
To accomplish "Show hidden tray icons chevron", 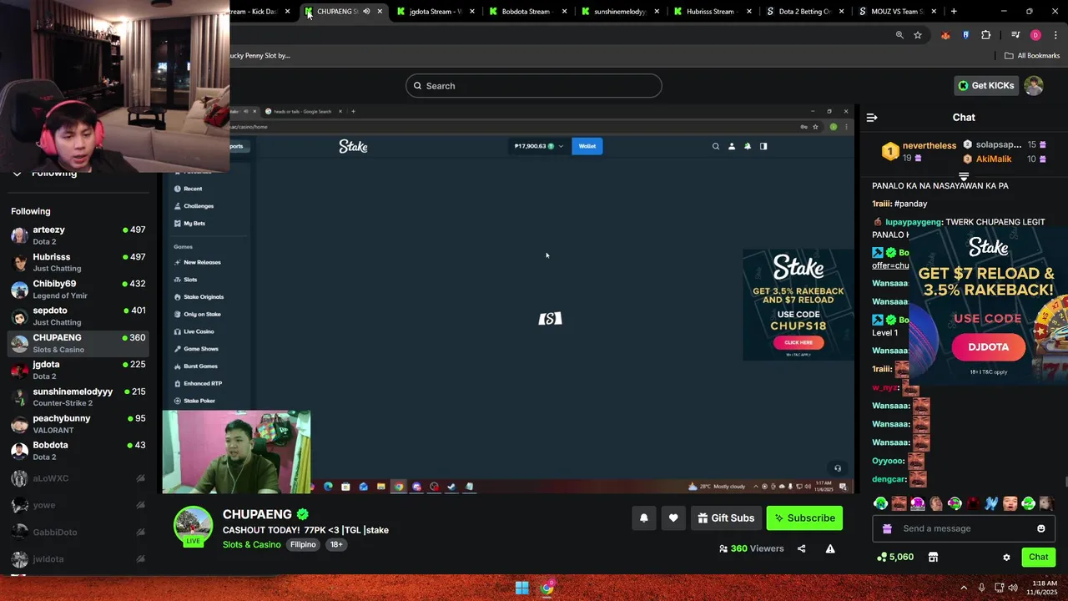I will point(964,588).
